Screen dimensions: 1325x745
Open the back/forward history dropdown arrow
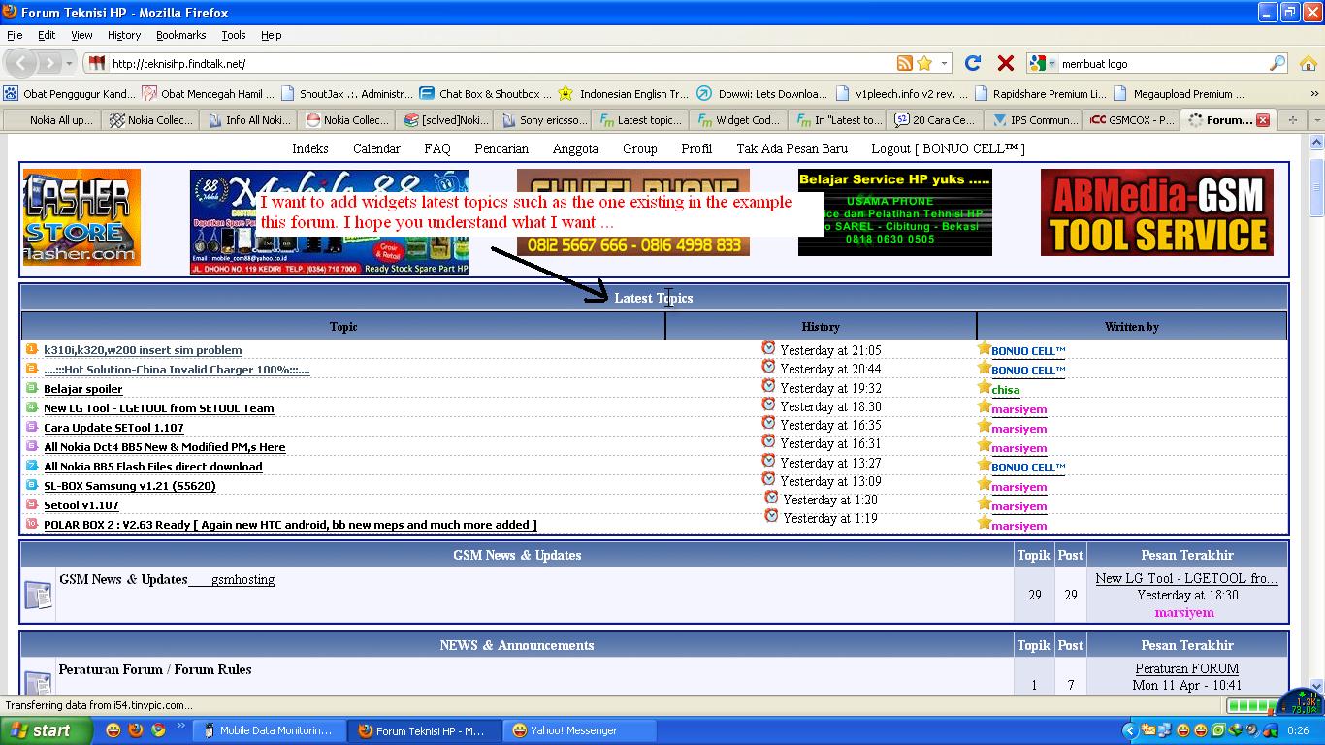[69, 63]
